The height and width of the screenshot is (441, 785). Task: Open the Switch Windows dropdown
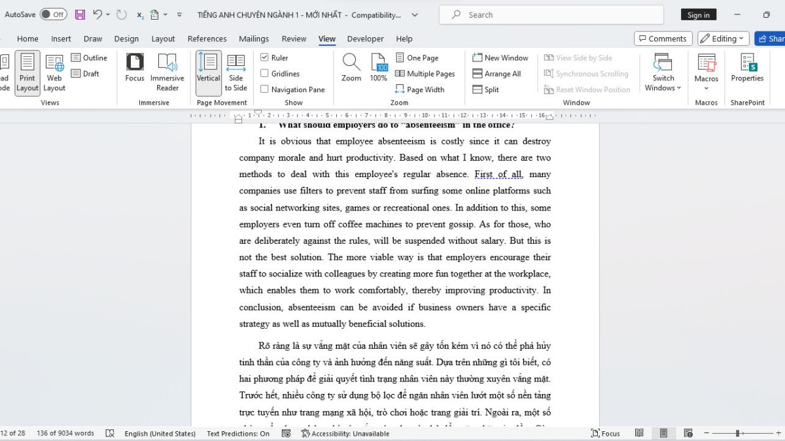(663, 72)
